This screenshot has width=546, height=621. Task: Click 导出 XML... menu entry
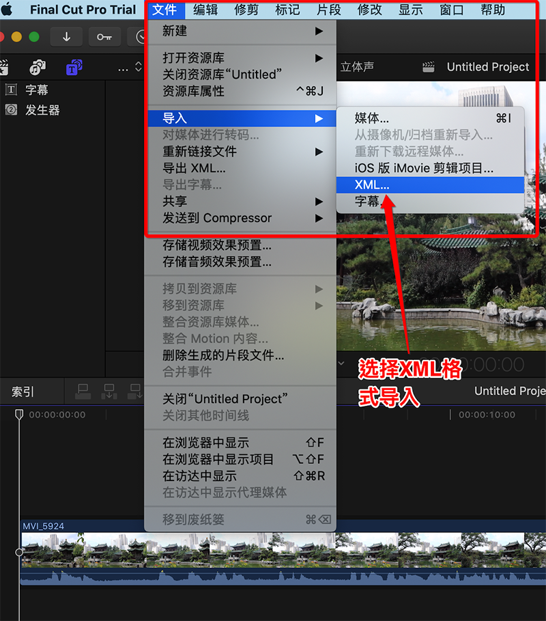[194, 168]
